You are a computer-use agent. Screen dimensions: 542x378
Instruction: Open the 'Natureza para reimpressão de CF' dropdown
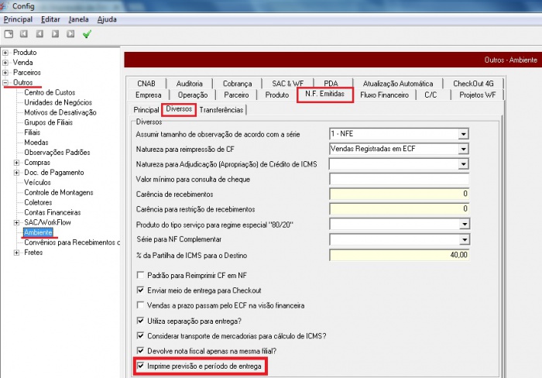tap(463, 149)
